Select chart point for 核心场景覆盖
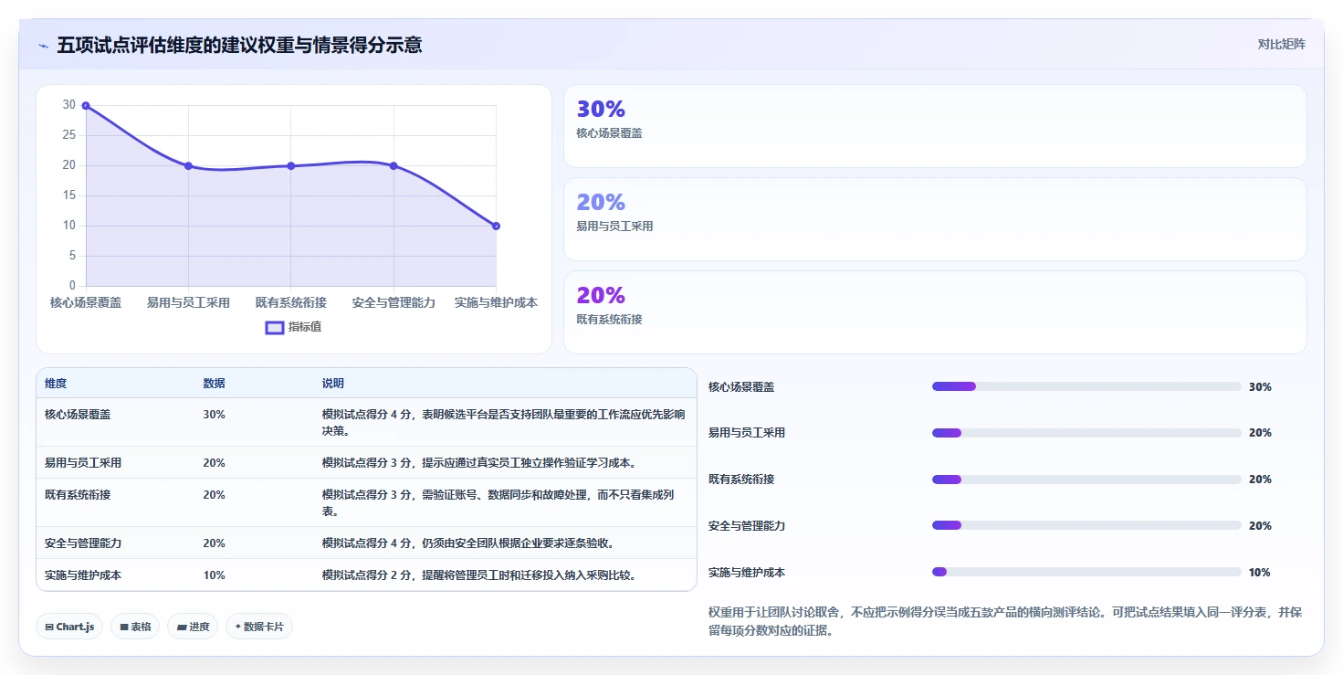The image size is (1343, 675). tap(86, 105)
